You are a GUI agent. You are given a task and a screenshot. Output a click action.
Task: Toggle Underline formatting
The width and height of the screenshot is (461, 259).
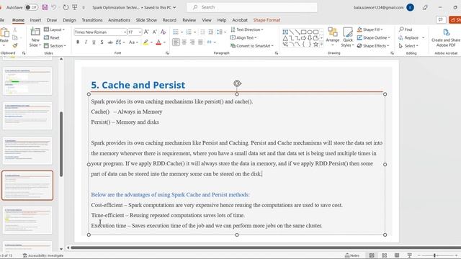click(94, 42)
